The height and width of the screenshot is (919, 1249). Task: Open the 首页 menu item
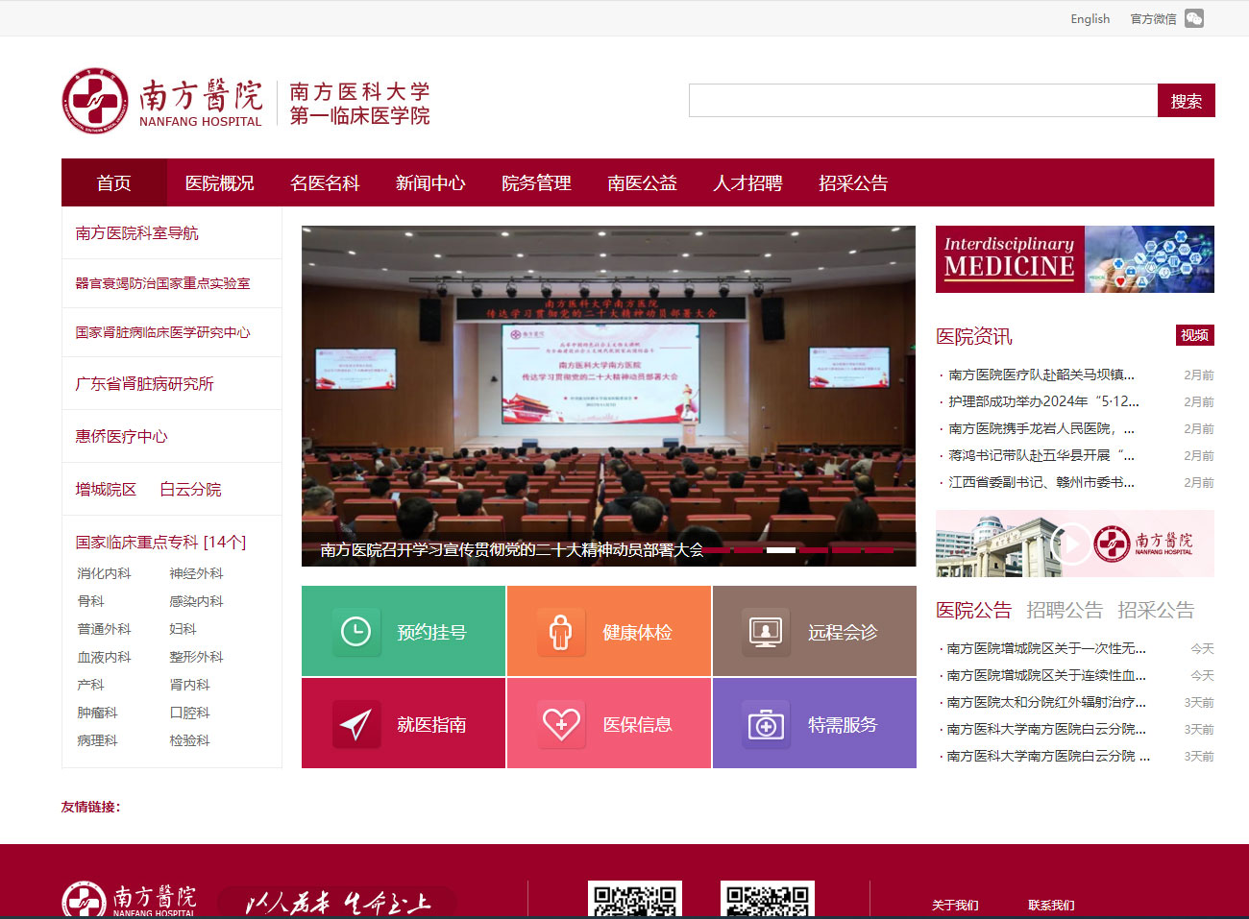coord(114,182)
